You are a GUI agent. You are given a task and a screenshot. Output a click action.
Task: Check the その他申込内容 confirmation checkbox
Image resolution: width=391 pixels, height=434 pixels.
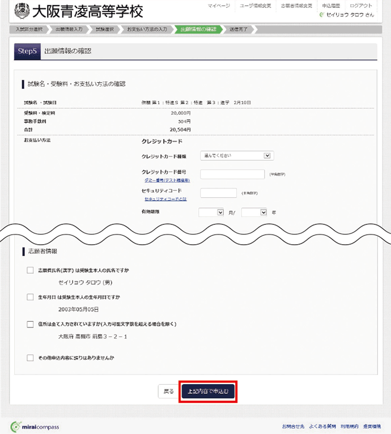tap(30, 358)
